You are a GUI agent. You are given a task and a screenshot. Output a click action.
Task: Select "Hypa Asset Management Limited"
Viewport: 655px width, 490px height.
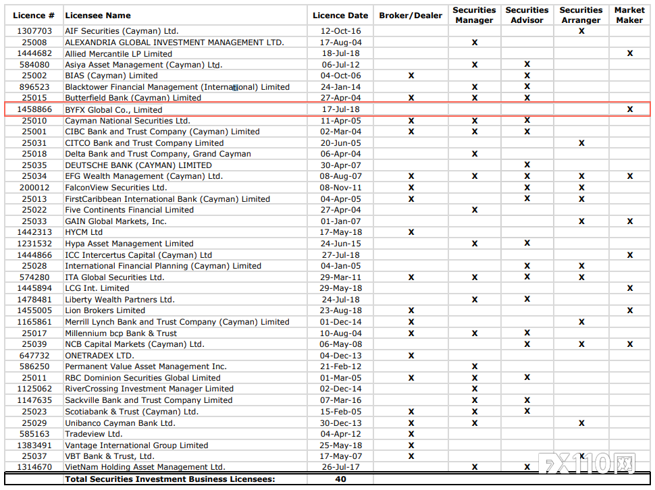click(x=129, y=244)
